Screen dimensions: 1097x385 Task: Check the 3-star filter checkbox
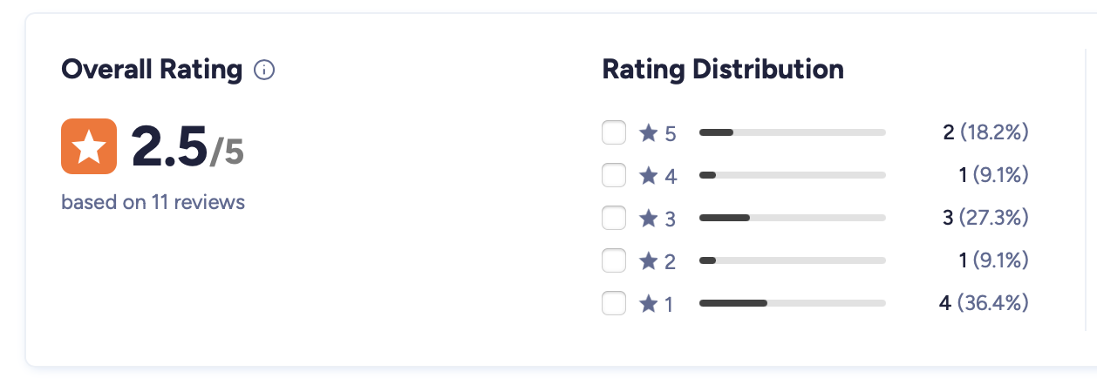(x=614, y=219)
